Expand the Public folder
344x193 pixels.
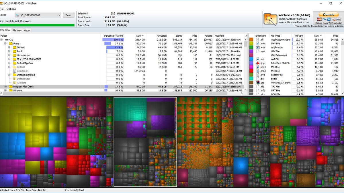[x=9, y=51]
